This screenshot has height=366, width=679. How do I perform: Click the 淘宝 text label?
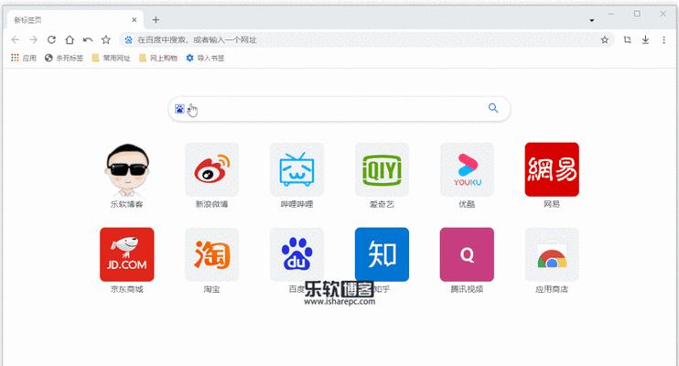click(x=211, y=289)
